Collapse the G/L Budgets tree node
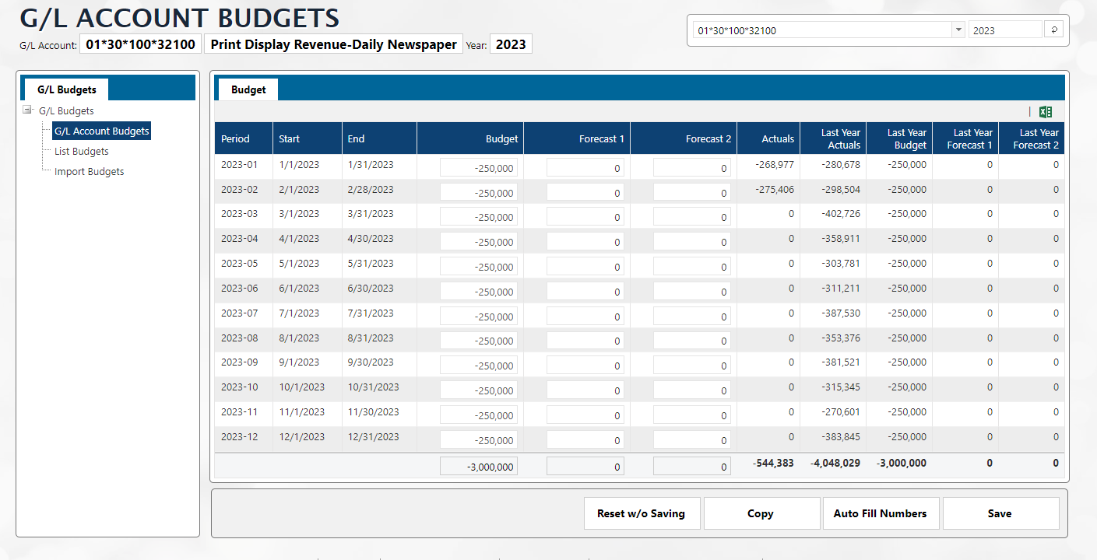 [x=28, y=110]
